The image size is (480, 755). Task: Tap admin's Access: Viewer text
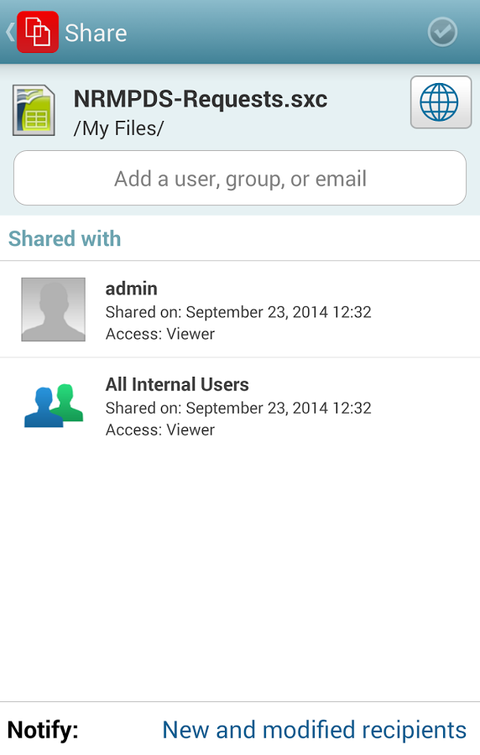(x=159, y=334)
